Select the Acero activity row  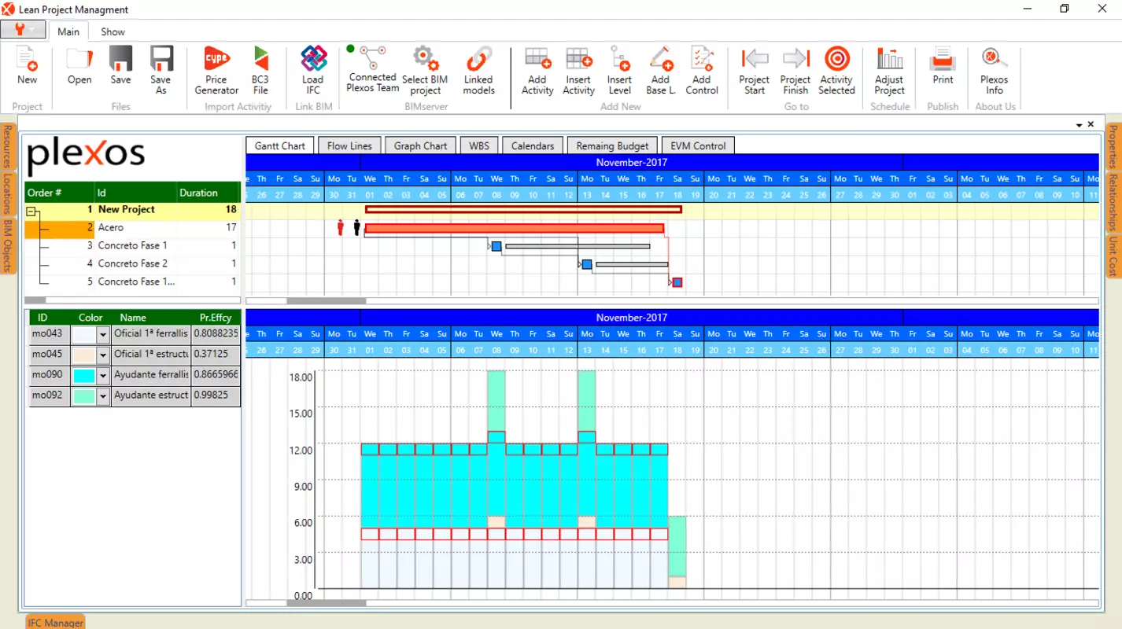click(x=132, y=227)
